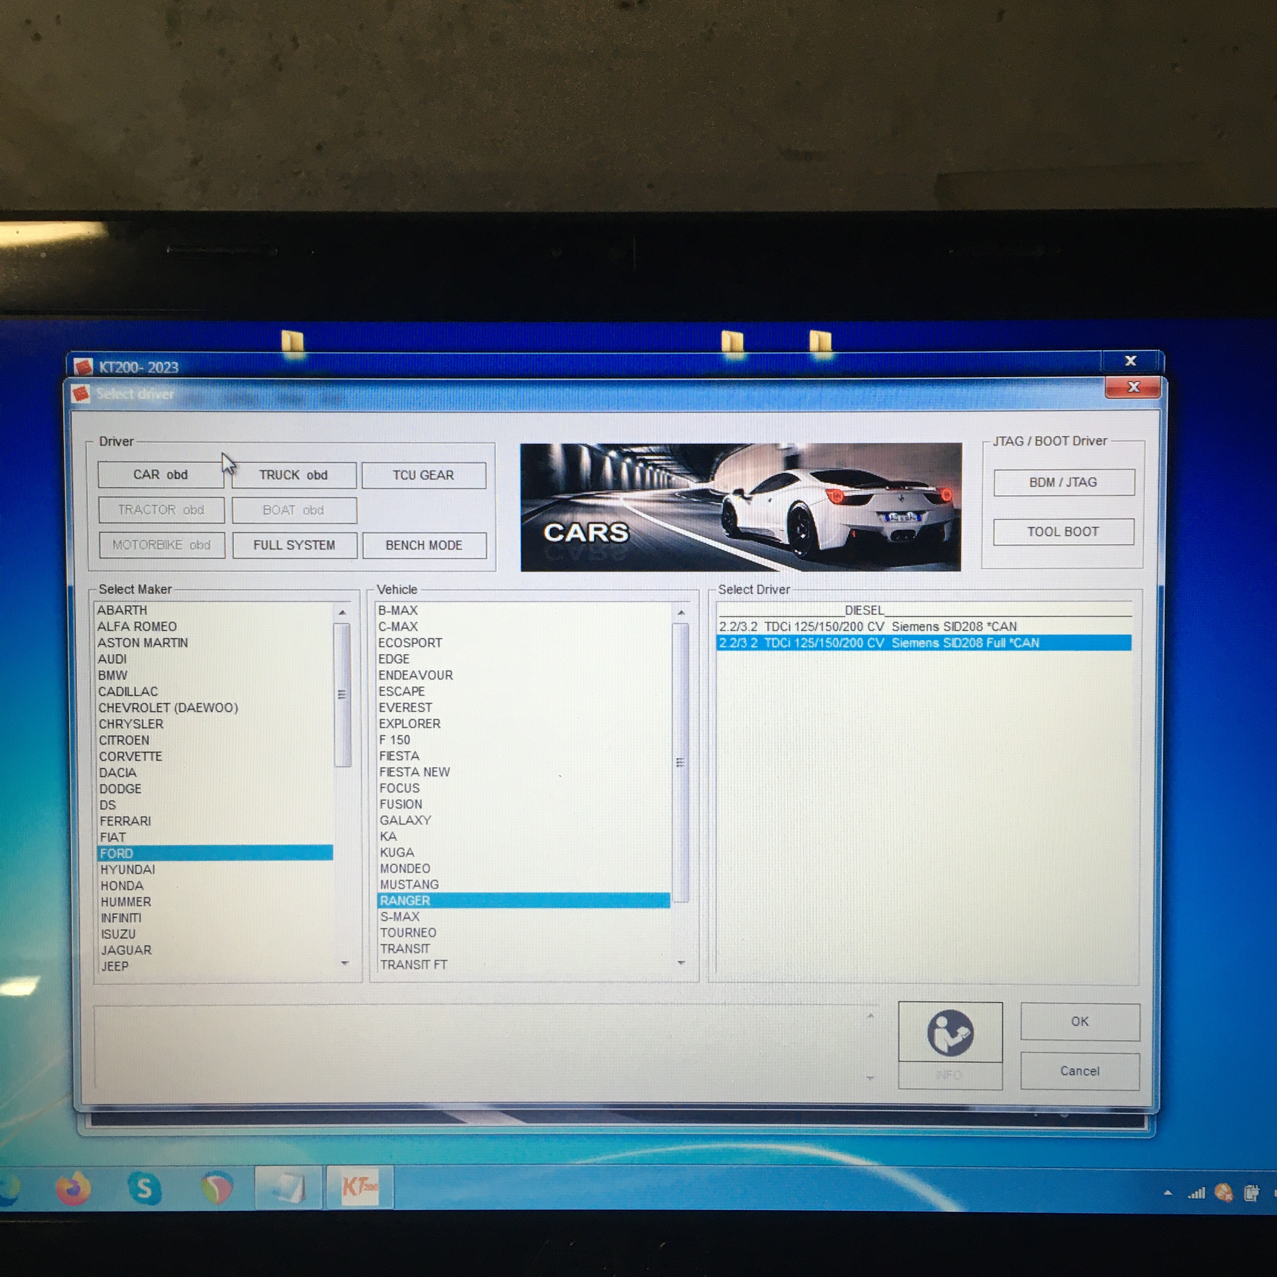Choose KUGA vehicle
1277x1277 pixels.
tap(397, 853)
